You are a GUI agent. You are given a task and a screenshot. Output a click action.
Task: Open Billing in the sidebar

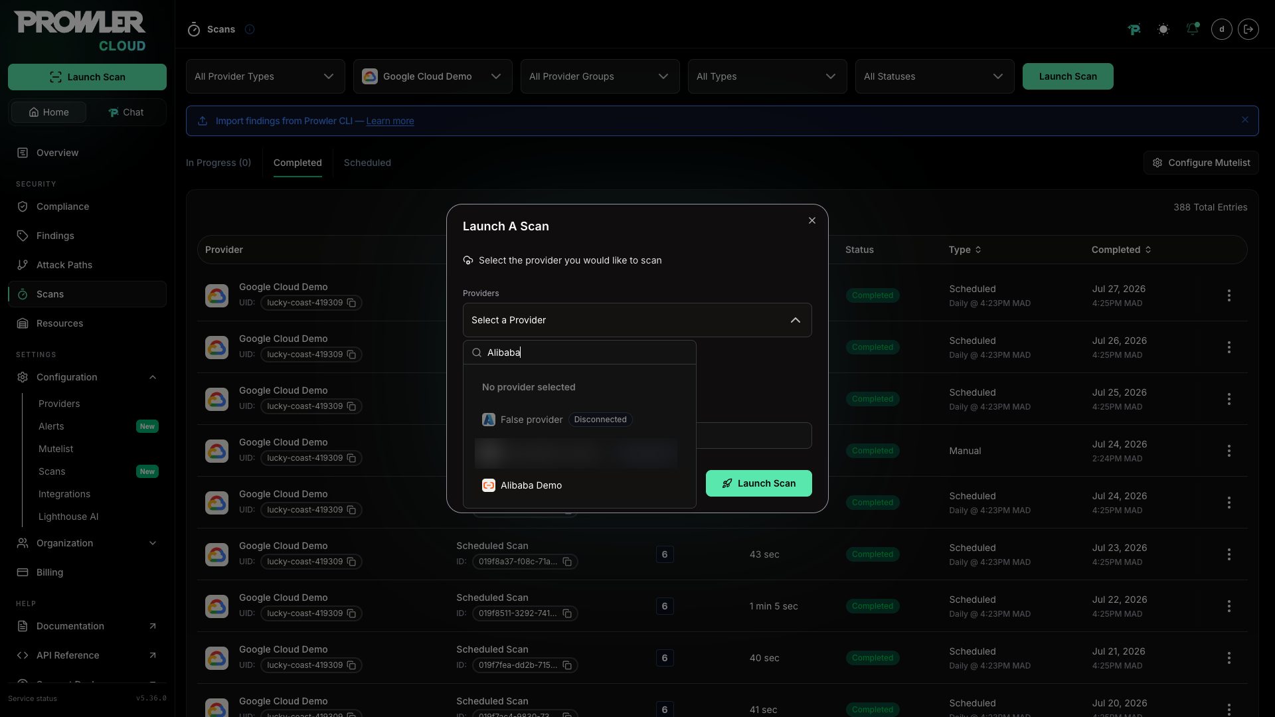pyautogui.click(x=87, y=572)
